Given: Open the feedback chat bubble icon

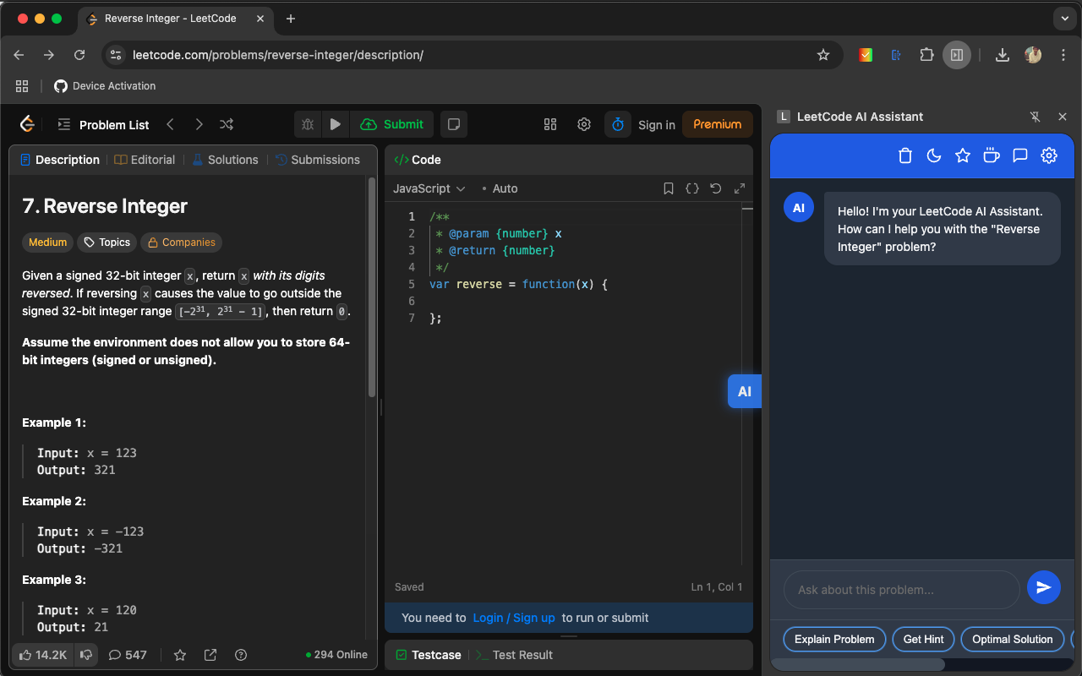Looking at the screenshot, I should (x=1020, y=155).
